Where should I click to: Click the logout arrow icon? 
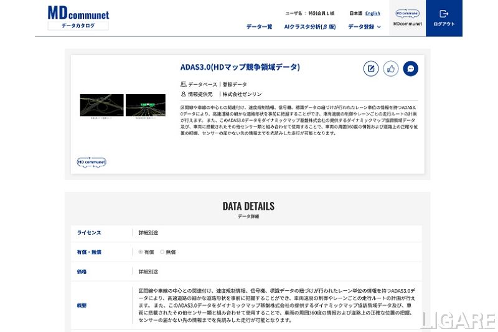coord(444,14)
